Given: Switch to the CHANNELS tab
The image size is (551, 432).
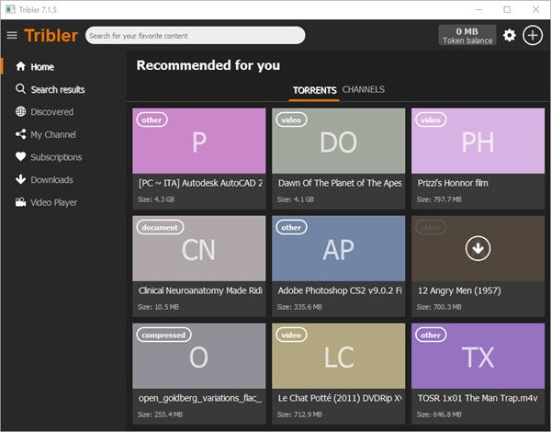Looking at the screenshot, I should click(364, 89).
